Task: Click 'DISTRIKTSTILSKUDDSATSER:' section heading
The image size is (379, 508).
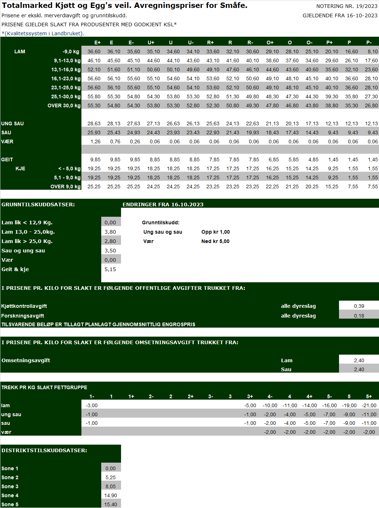Action: [x=44, y=450]
